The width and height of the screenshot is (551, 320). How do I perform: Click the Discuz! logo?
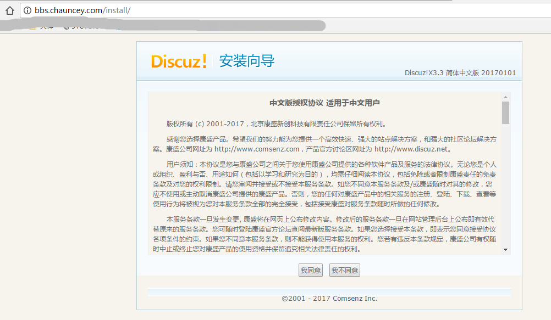(x=179, y=61)
